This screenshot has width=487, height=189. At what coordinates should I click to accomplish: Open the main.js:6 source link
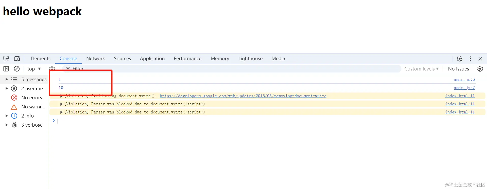coord(464,79)
